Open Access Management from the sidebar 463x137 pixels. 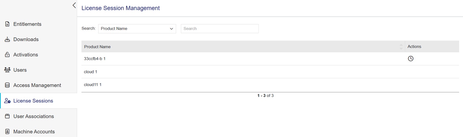(x=37, y=85)
